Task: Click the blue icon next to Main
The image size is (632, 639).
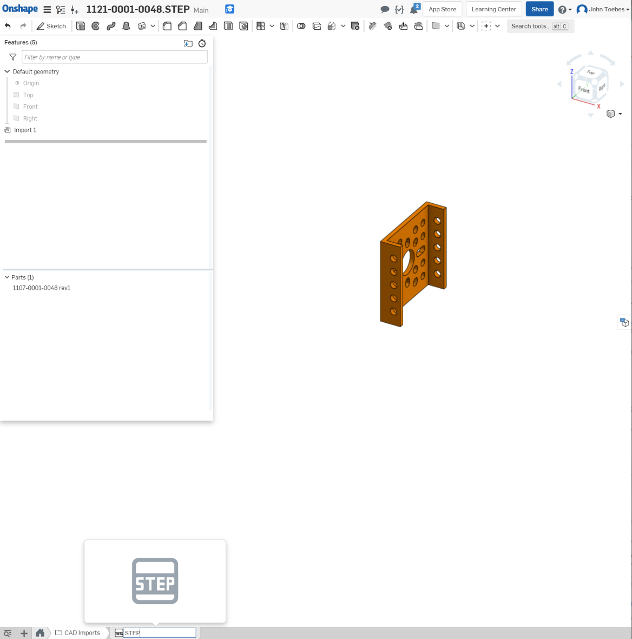Action: 230,9
